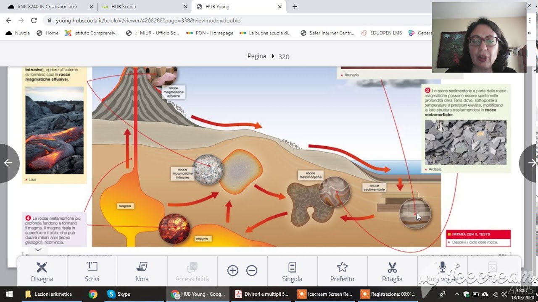Click page number 320 field
The height and width of the screenshot is (302, 538).
284,57
